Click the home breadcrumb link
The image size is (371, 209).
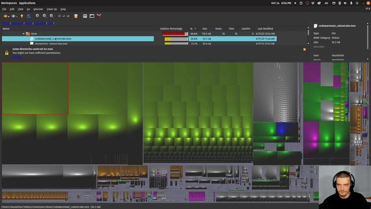(x=6, y=23)
